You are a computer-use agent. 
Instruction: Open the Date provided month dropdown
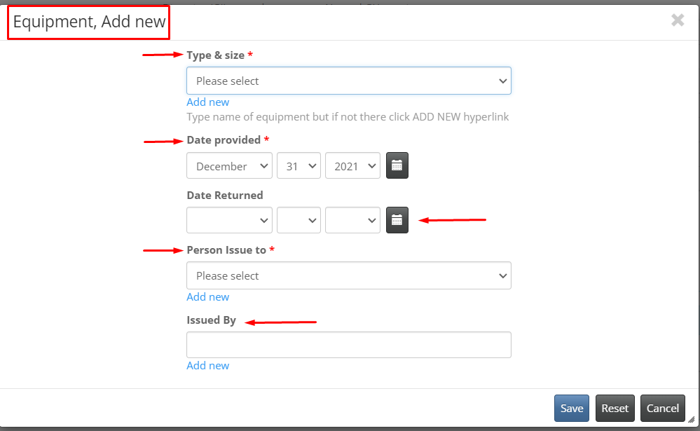[229, 165]
